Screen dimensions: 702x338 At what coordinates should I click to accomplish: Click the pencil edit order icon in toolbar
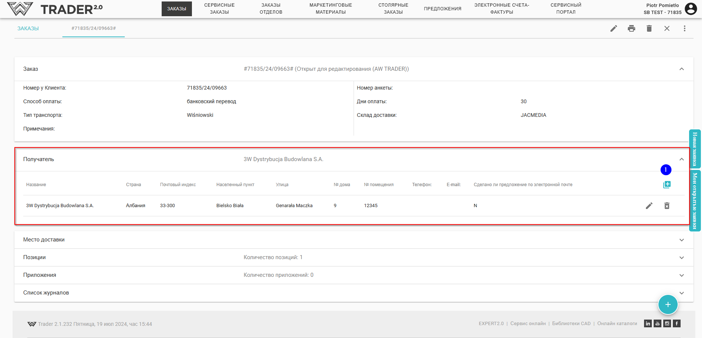click(x=613, y=28)
